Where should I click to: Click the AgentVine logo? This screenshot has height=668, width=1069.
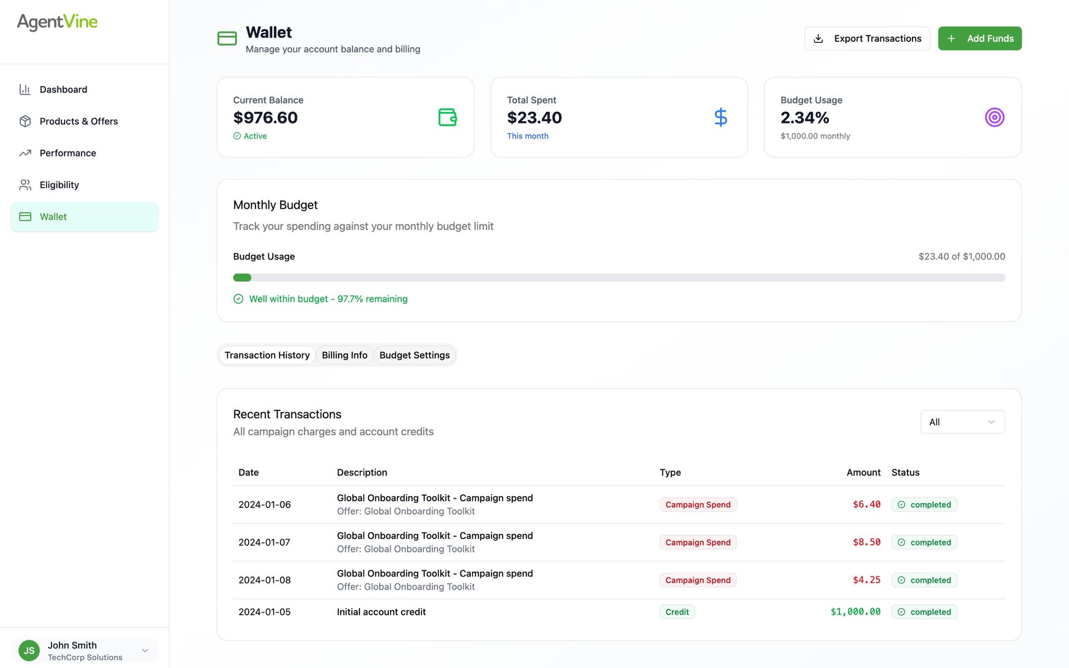[57, 22]
